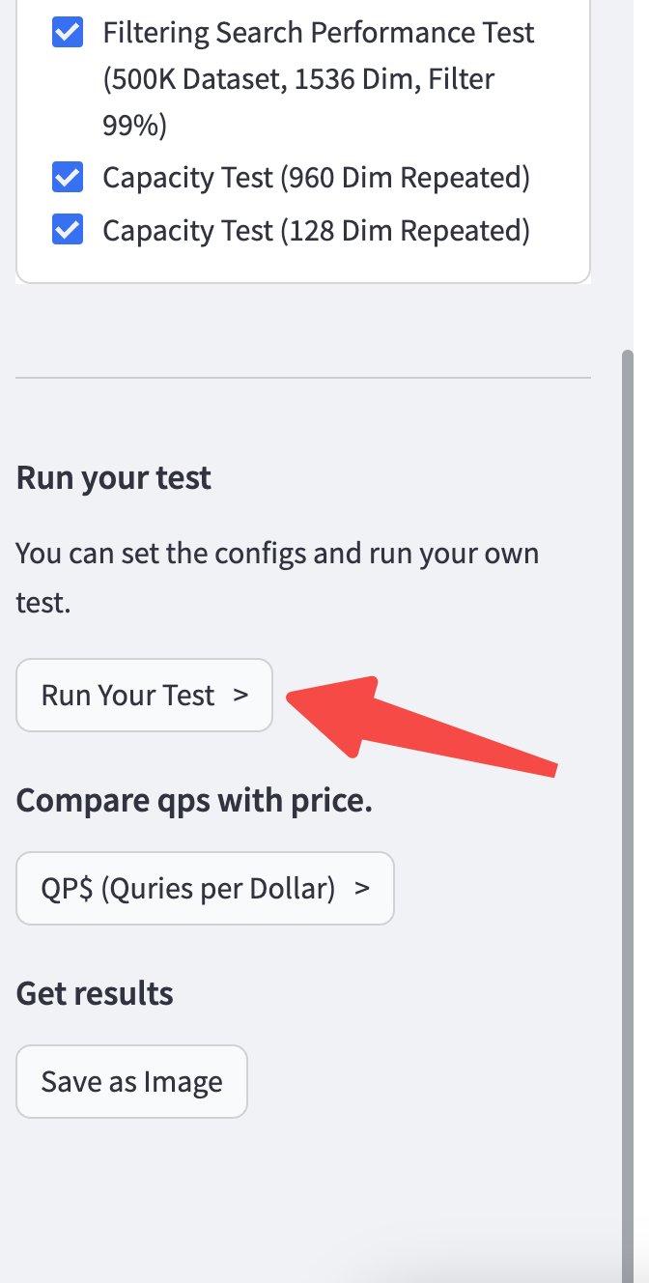This screenshot has width=649, height=1283.
Task: Click the > arrow in QP$ button
Action: (362, 889)
